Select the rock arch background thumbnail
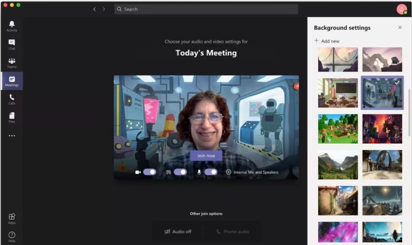The image size is (412, 245). click(382, 60)
